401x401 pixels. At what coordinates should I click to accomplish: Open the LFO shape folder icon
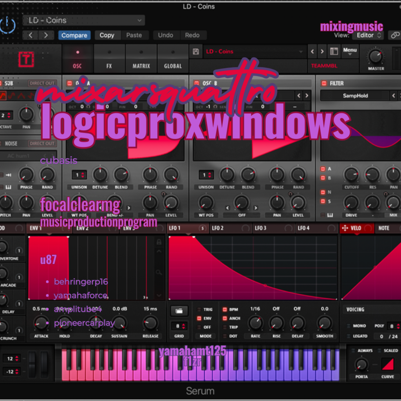pos(179,311)
